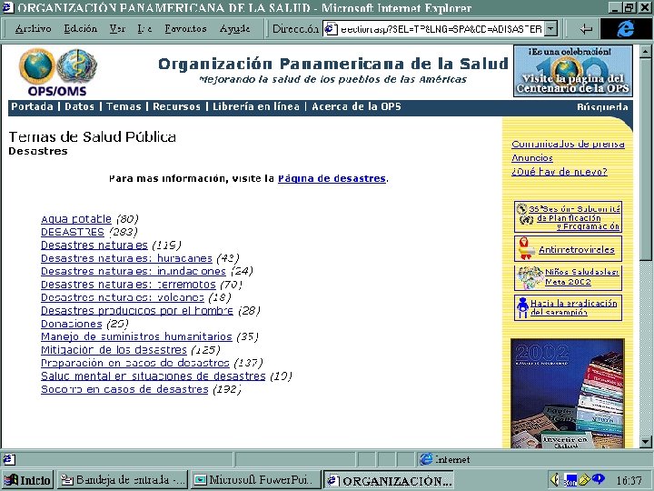Click the OMS emblem logo
The height and width of the screenshot is (491, 654).
[x=76, y=66]
